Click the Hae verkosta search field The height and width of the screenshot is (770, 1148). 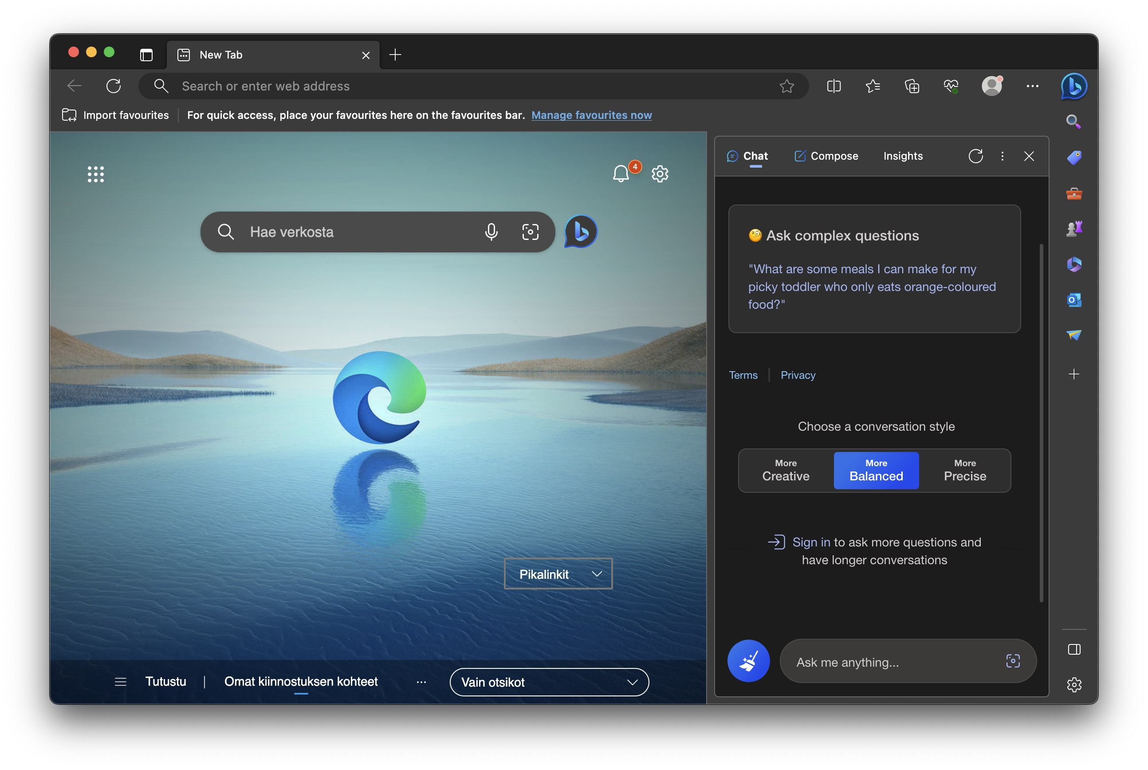point(377,232)
